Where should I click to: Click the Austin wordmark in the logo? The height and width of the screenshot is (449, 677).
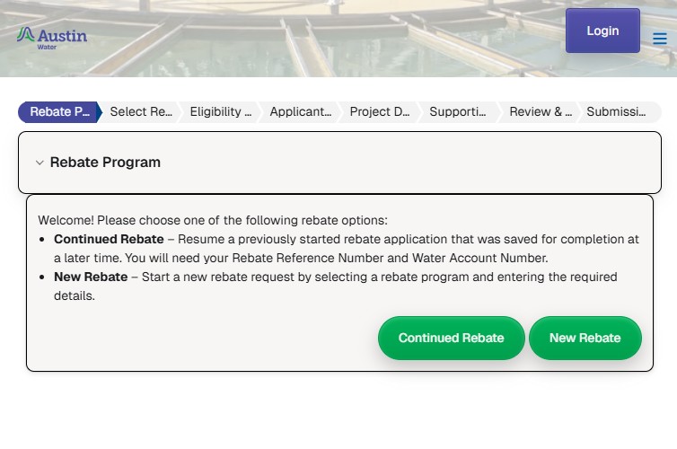[x=62, y=35]
